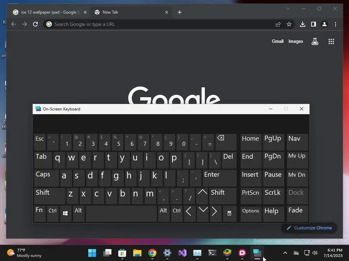Open the Gmail link

tap(277, 41)
